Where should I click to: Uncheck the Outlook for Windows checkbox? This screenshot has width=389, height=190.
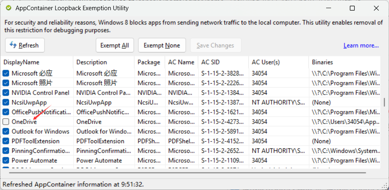(x=6, y=131)
